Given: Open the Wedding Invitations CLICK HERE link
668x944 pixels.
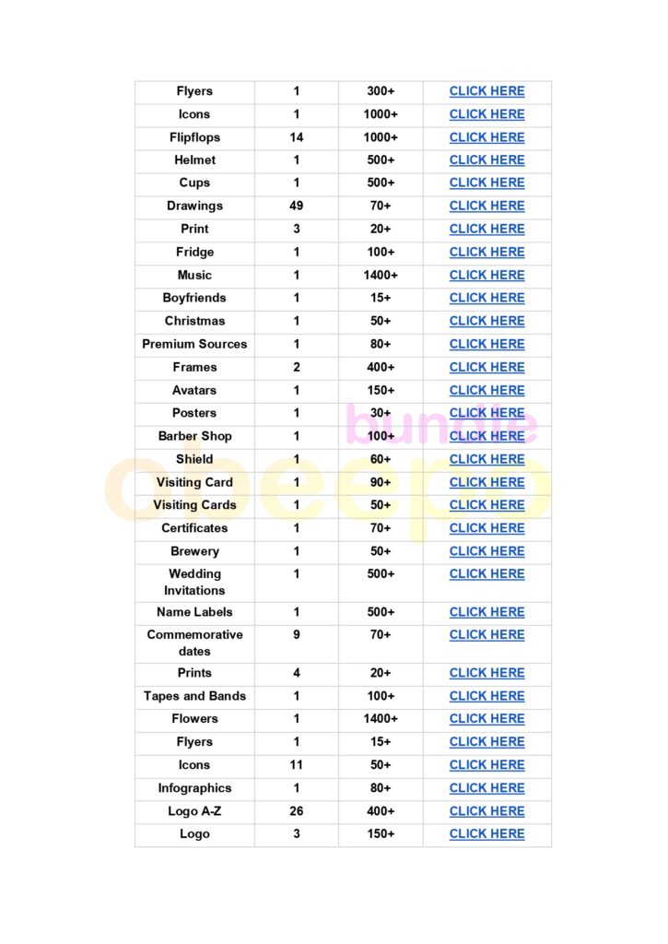Looking at the screenshot, I should (486, 574).
